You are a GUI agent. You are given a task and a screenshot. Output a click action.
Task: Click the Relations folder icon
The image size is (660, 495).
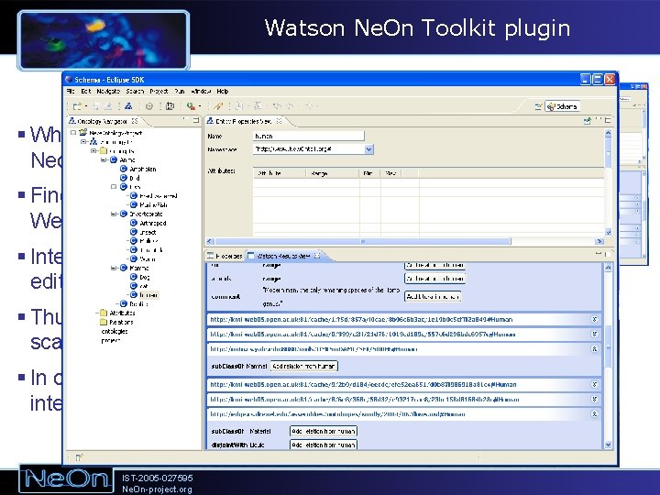(x=103, y=322)
